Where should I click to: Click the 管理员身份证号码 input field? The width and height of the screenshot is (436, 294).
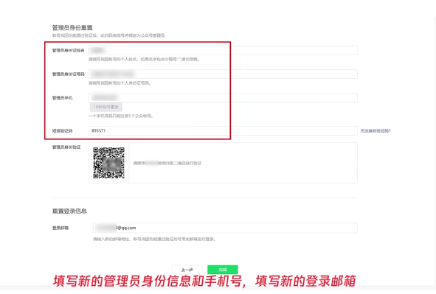tap(223, 74)
